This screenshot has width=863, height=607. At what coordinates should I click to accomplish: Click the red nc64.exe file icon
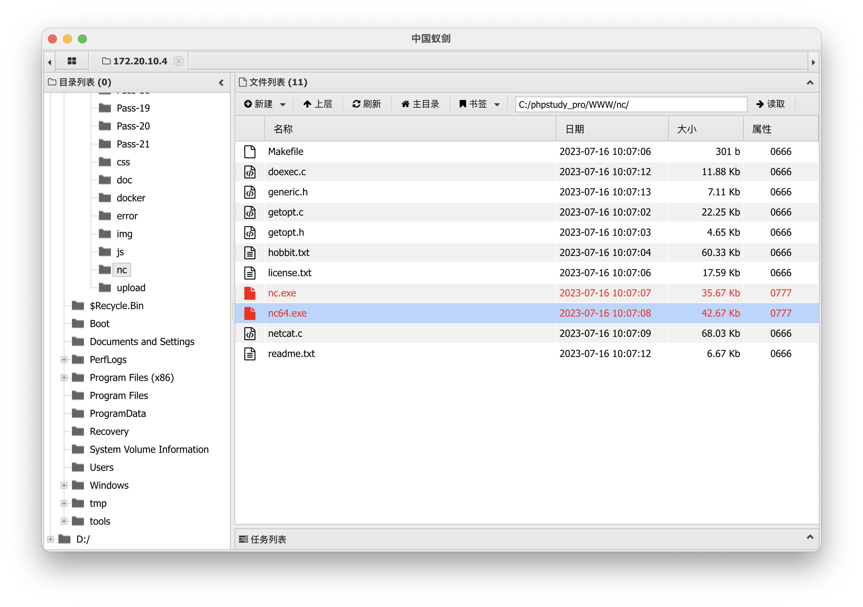250,313
